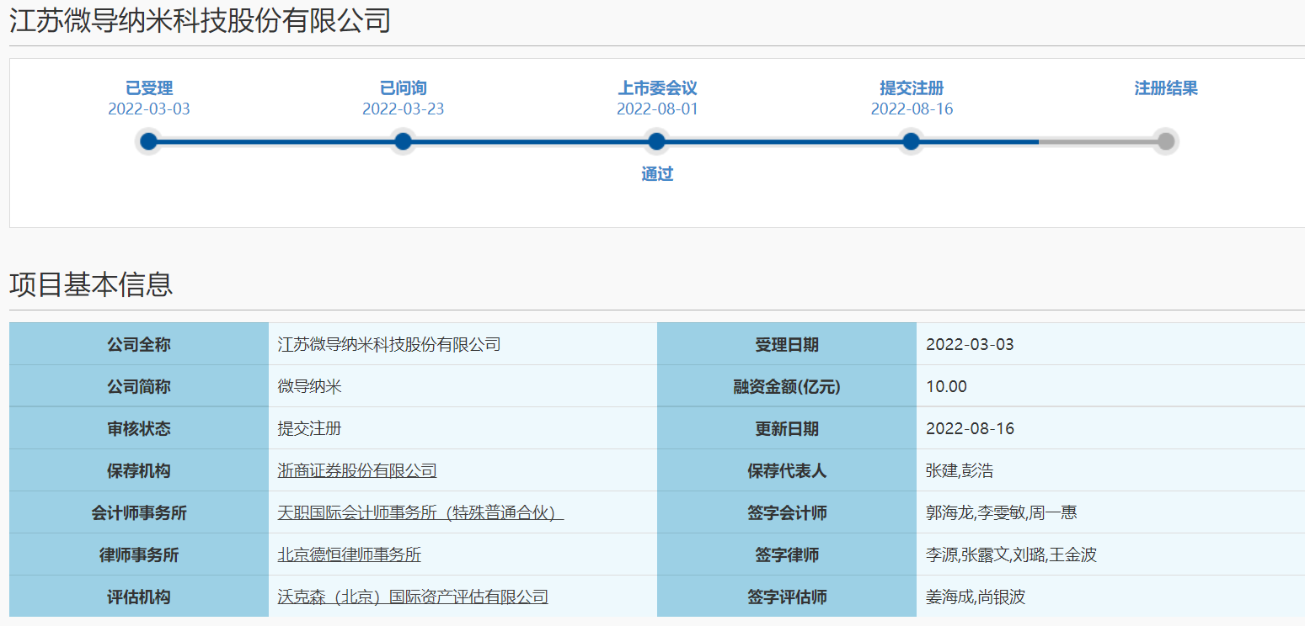This screenshot has width=1305, height=626.
Task: Click the 张建,彭浩 sponsor representatives cell
Action: pos(959,470)
